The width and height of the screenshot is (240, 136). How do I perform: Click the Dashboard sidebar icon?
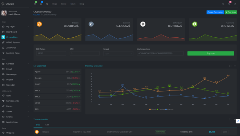3,32
